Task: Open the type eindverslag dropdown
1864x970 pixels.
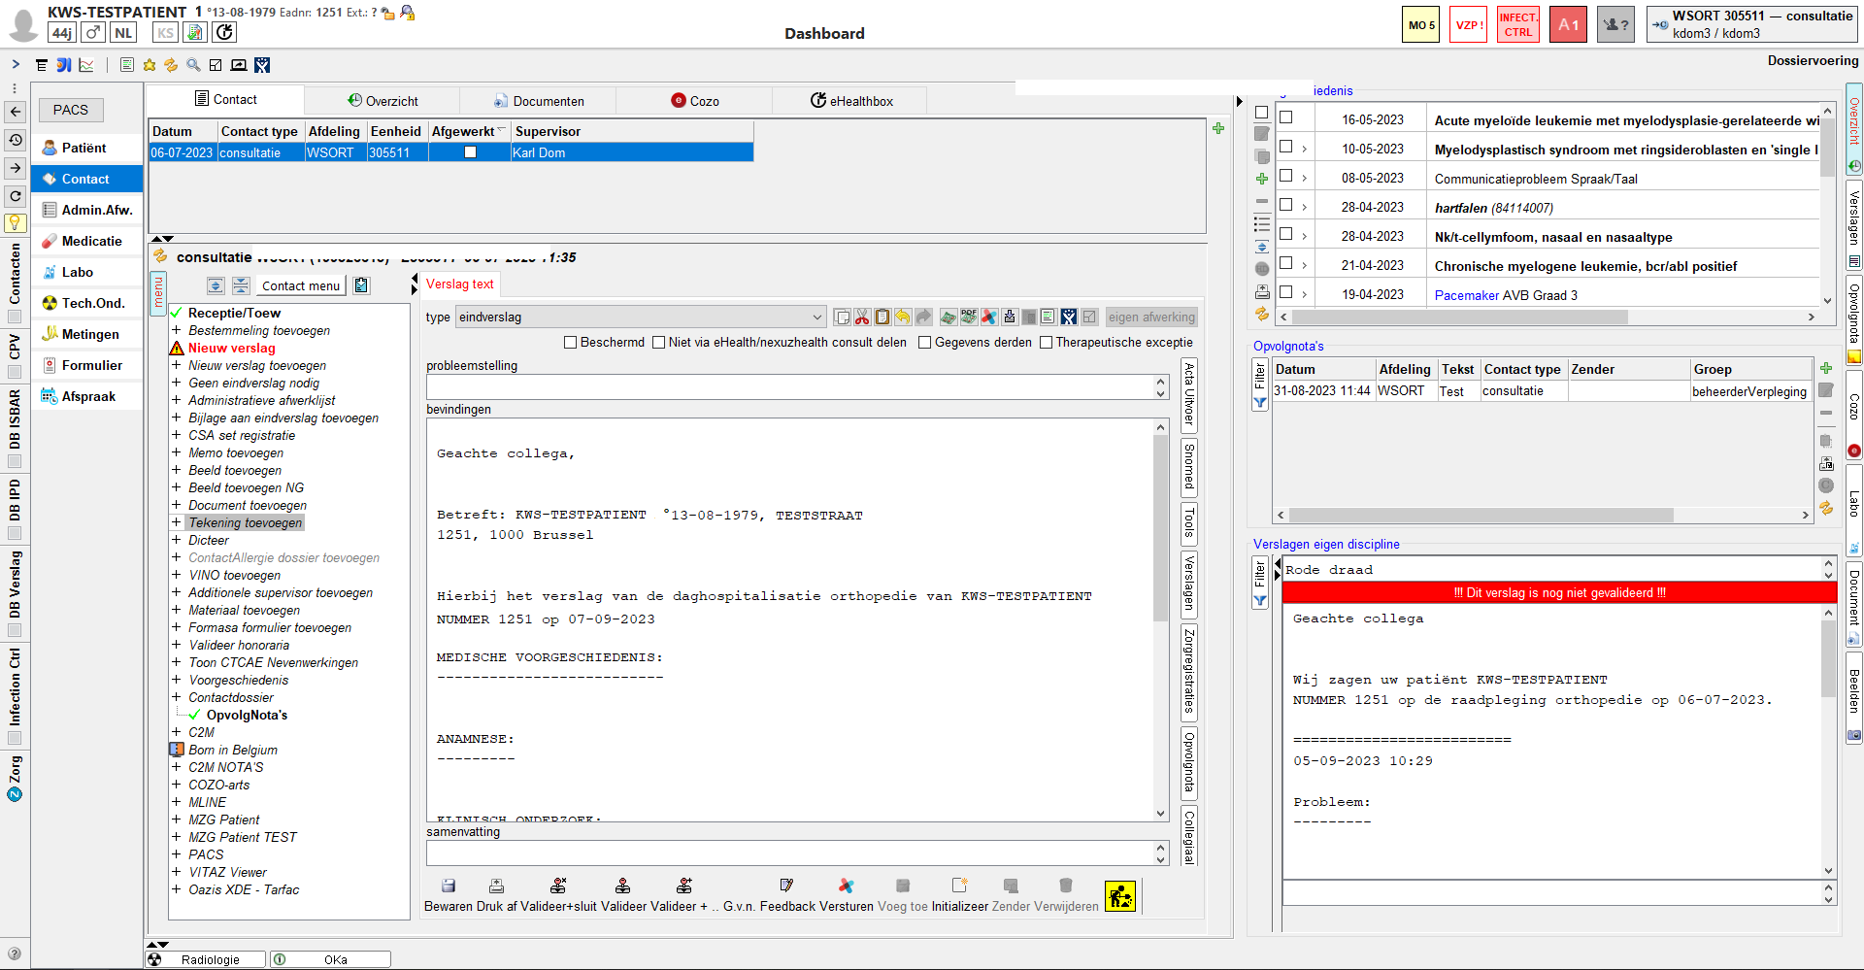Action: [x=816, y=317]
